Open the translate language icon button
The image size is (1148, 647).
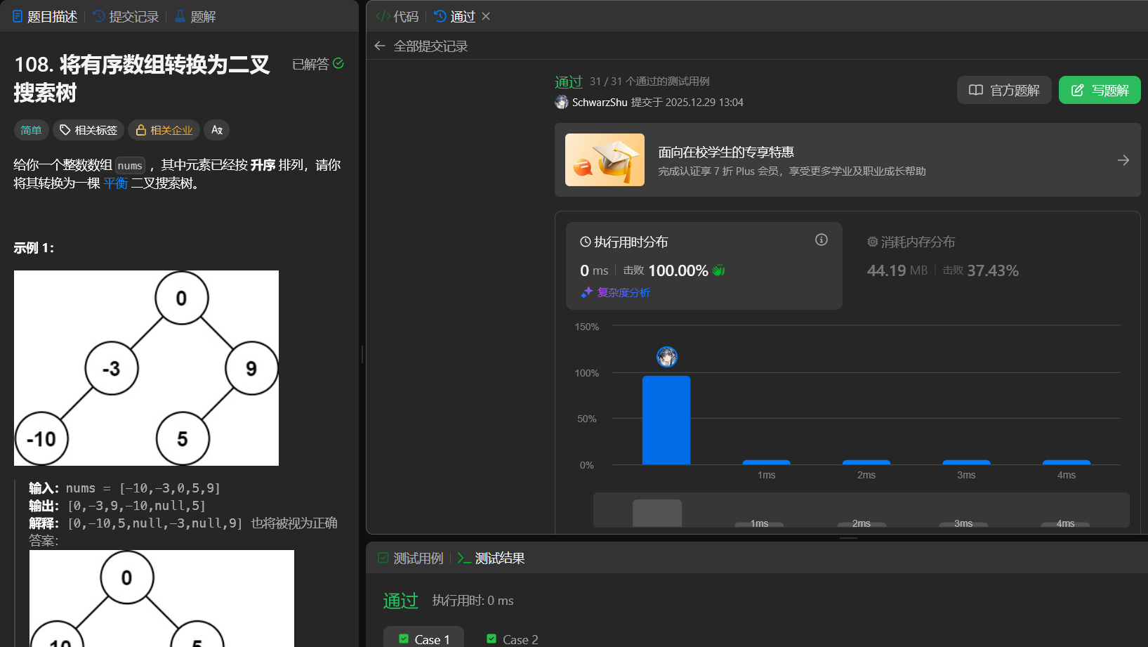tap(216, 130)
